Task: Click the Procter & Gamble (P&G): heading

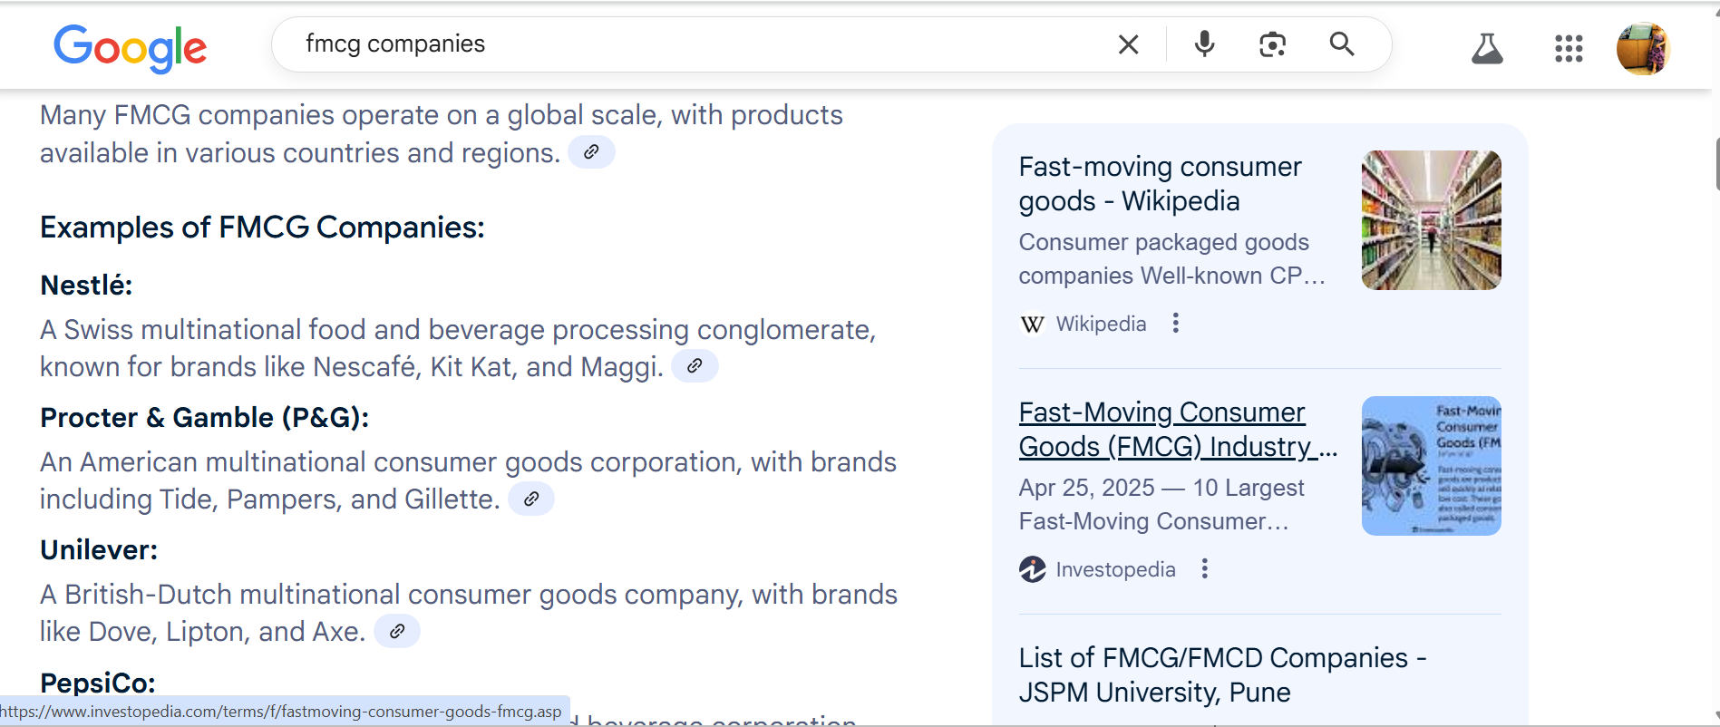Action: [x=205, y=418]
